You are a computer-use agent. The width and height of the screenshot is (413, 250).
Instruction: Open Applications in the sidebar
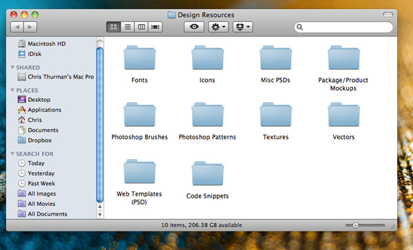pos(39,110)
